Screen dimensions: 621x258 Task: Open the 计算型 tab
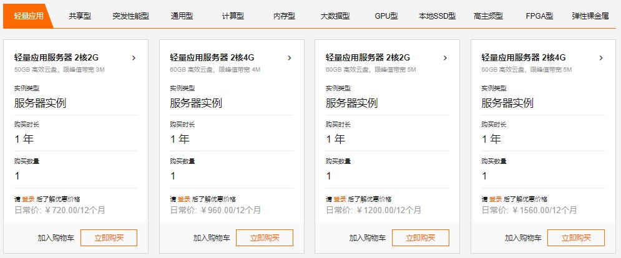(x=233, y=16)
